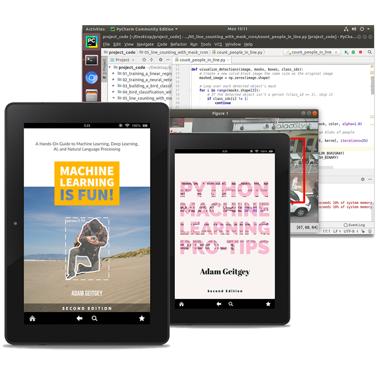Expand the 01_training_a_linear_regre folder

(x=114, y=73)
